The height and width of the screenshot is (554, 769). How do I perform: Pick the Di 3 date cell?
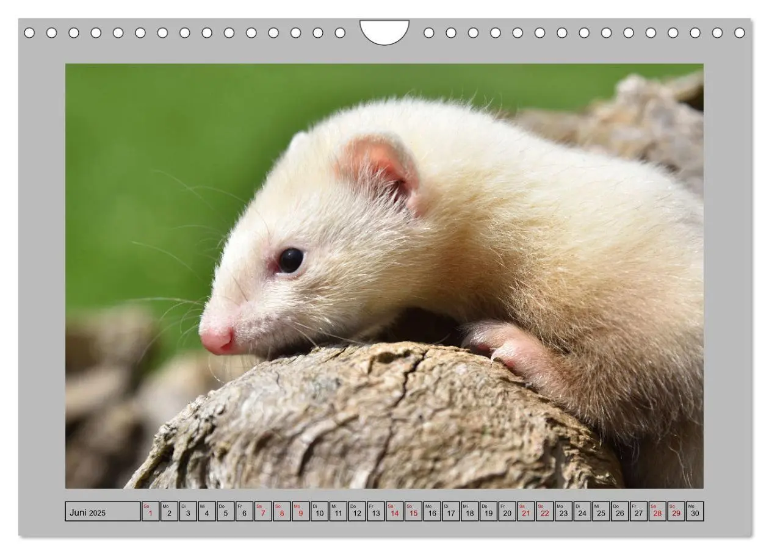coord(188,511)
